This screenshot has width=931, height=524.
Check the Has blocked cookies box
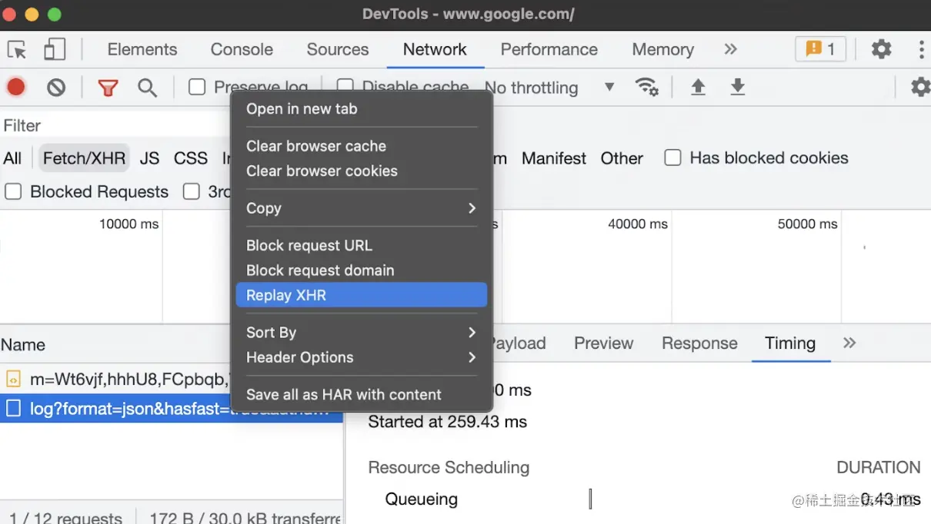[673, 158]
